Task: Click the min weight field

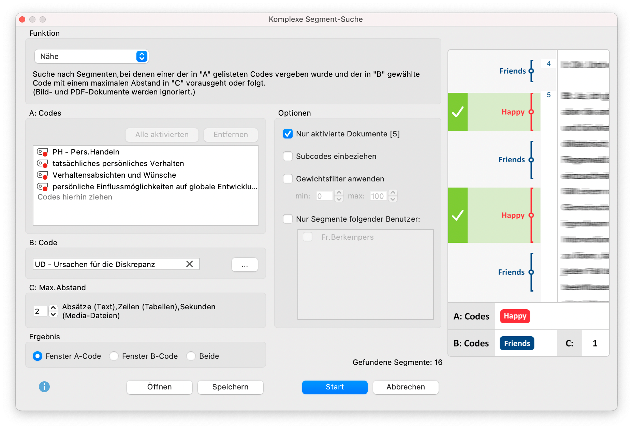Action: point(324,196)
